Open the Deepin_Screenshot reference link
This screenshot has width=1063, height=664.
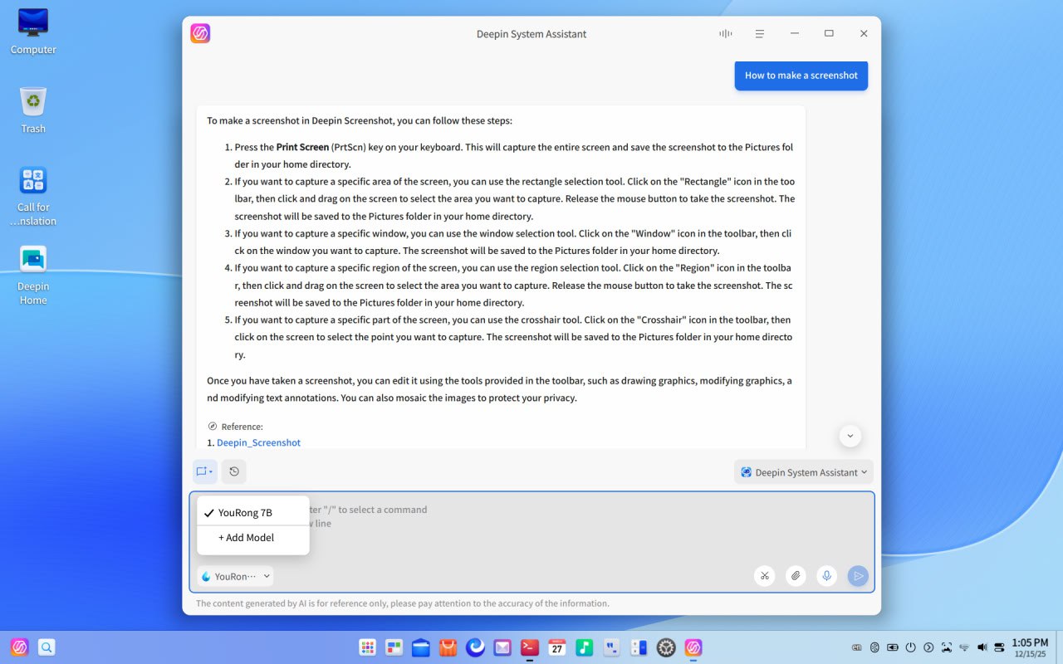(x=258, y=443)
